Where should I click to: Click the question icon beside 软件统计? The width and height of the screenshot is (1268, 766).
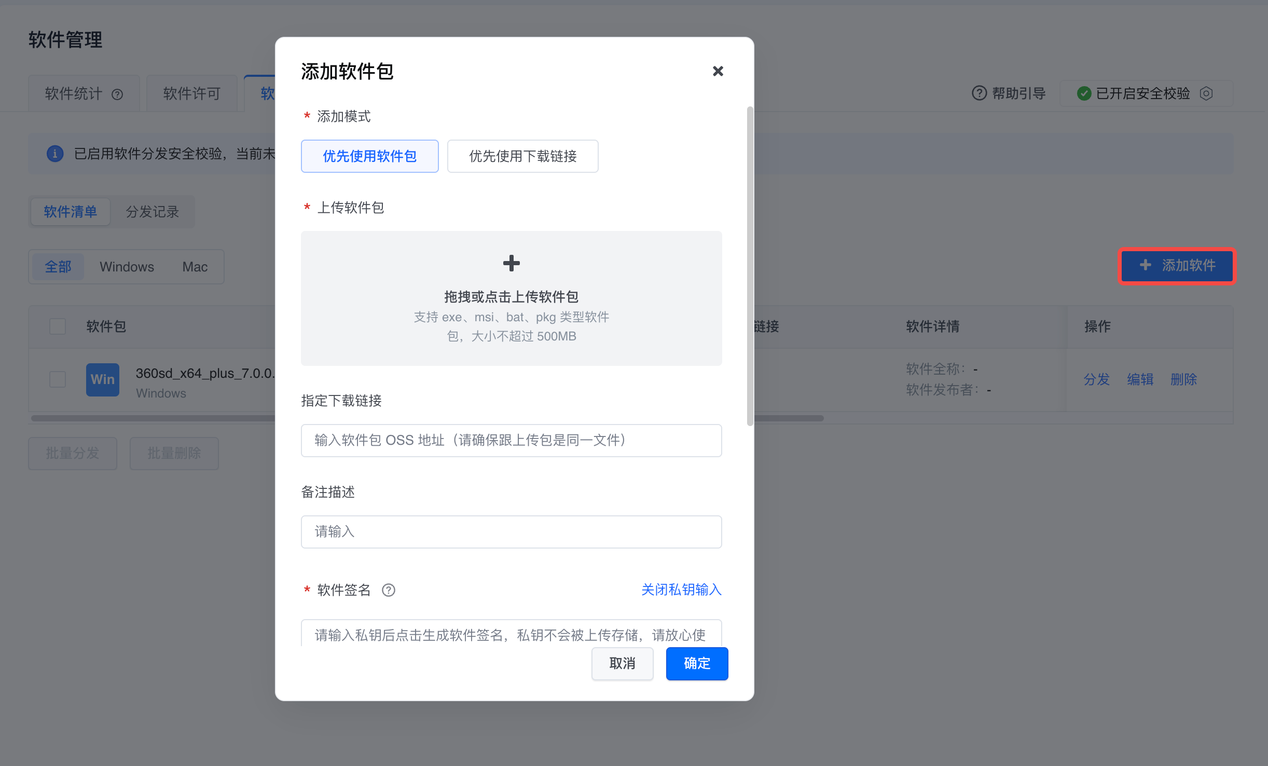[x=118, y=94]
